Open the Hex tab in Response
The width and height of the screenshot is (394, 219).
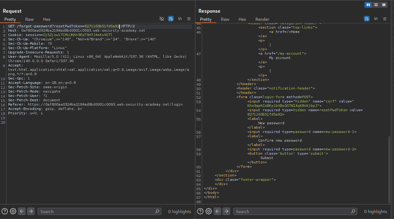click(242, 19)
